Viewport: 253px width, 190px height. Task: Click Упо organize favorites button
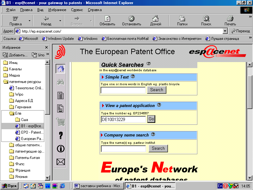point(38,55)
